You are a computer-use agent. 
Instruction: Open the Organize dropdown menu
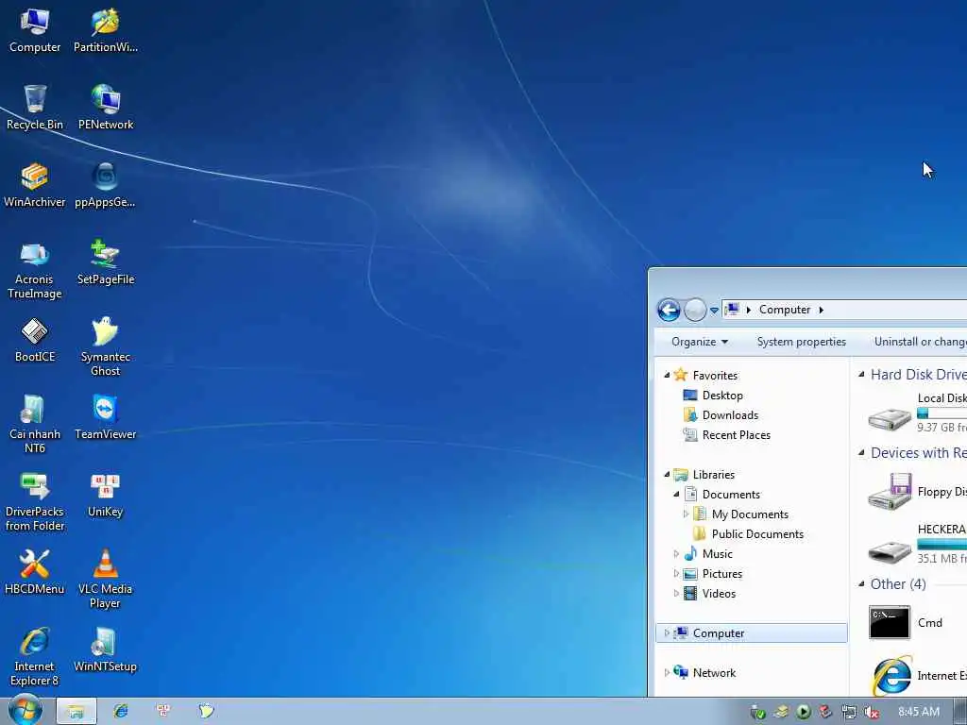(700, 342)
